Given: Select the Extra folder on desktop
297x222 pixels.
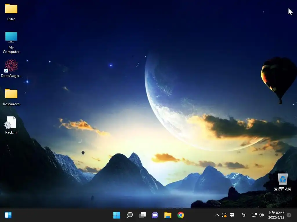Looking at the screenshot, I should [x=11, y=12].
